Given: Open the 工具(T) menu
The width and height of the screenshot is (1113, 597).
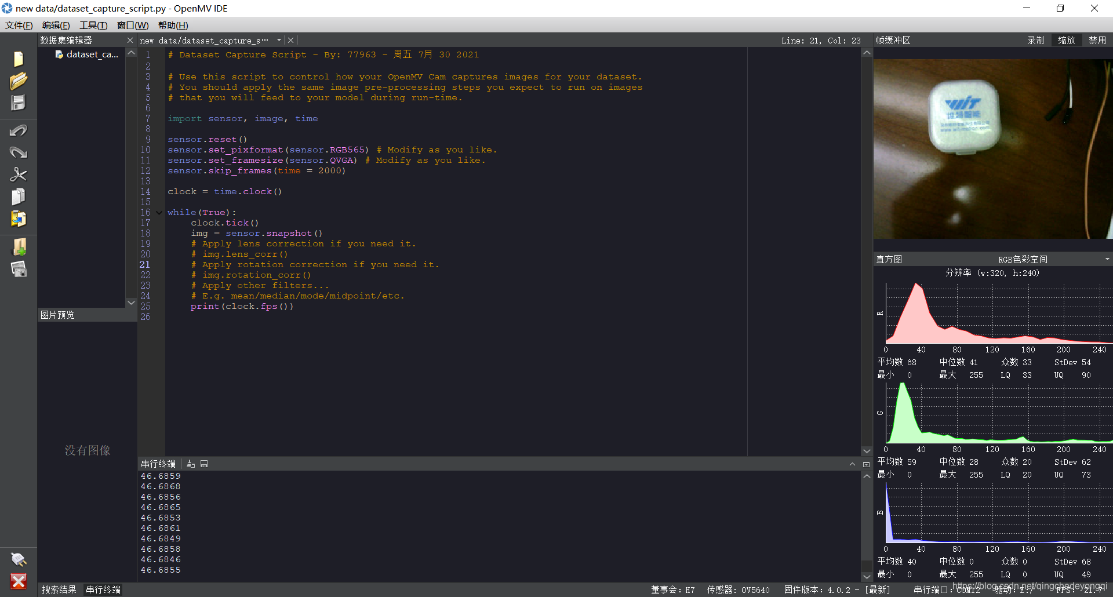Looking at the screenshot, I should tap(93, 25).
